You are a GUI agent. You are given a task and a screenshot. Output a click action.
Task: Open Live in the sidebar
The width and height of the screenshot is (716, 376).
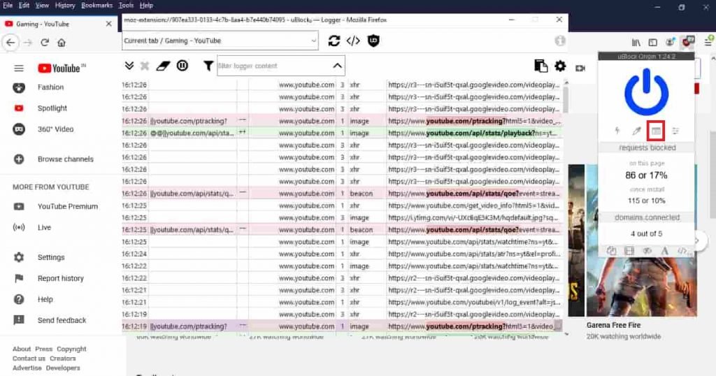(44, 227)
